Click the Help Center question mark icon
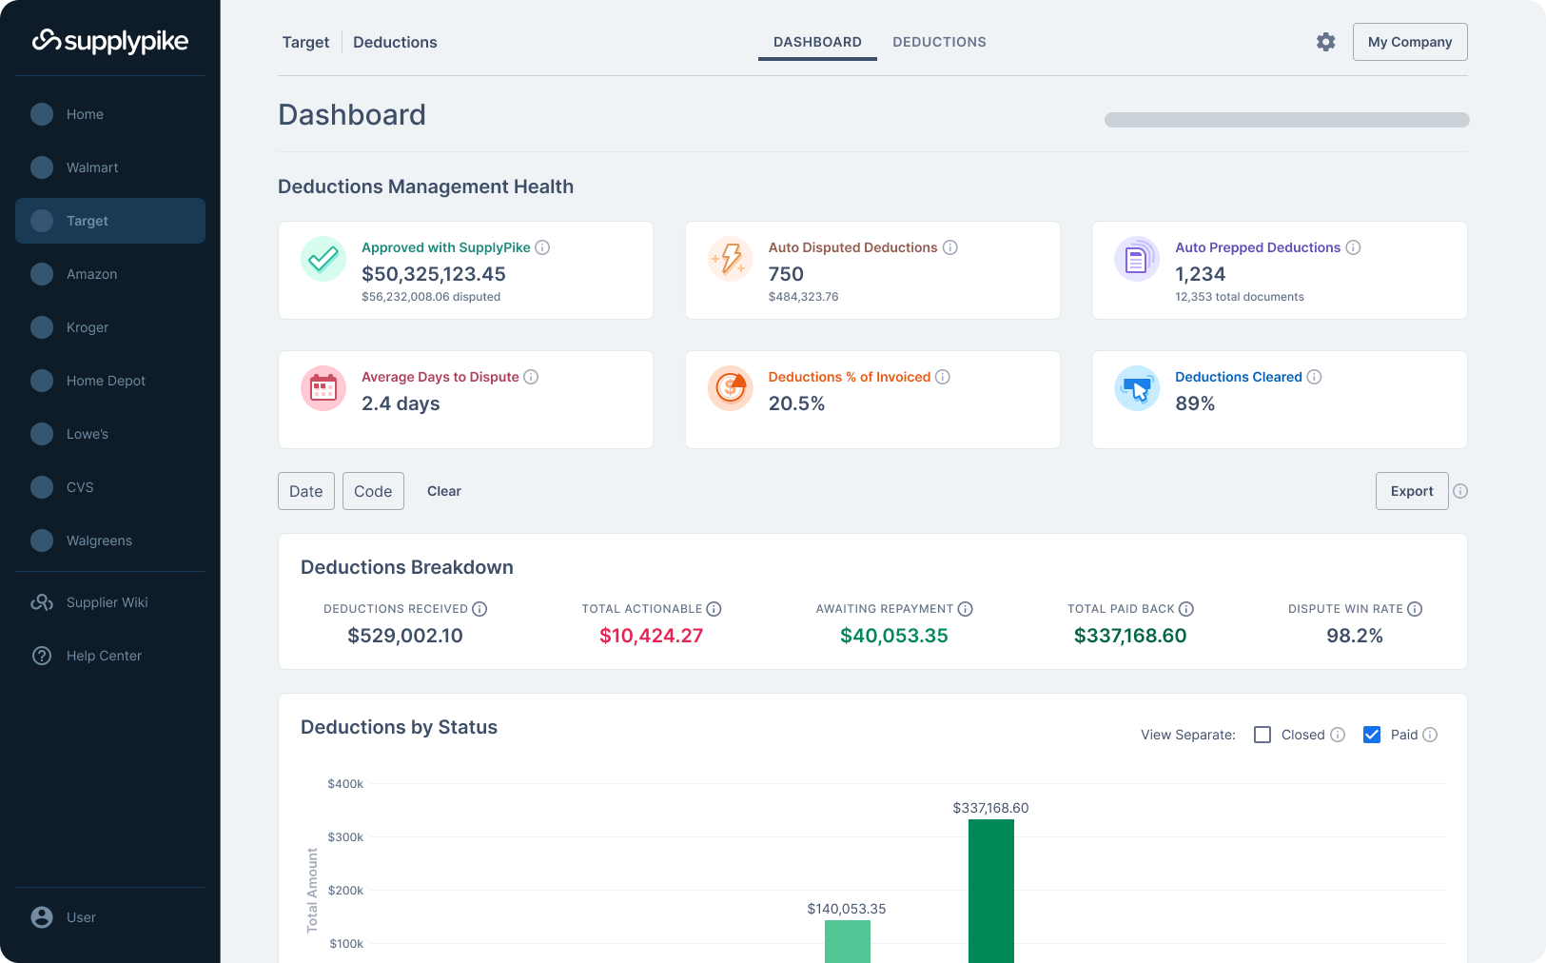This screenshot has width=1546, height=963. coord(42,656)
